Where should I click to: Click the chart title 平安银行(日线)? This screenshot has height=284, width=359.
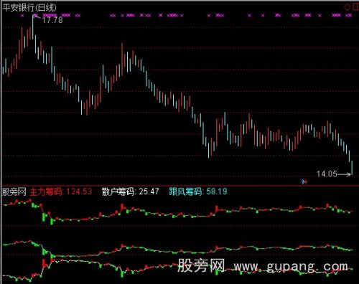click(x=29, y=7)
